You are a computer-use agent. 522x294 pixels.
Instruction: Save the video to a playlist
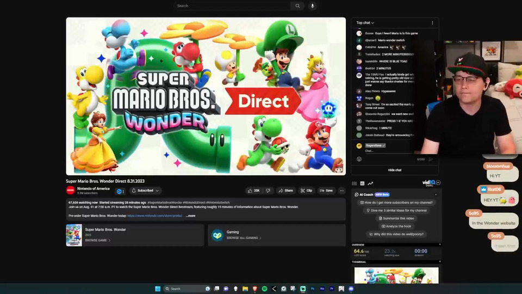(x=326, y=191)
